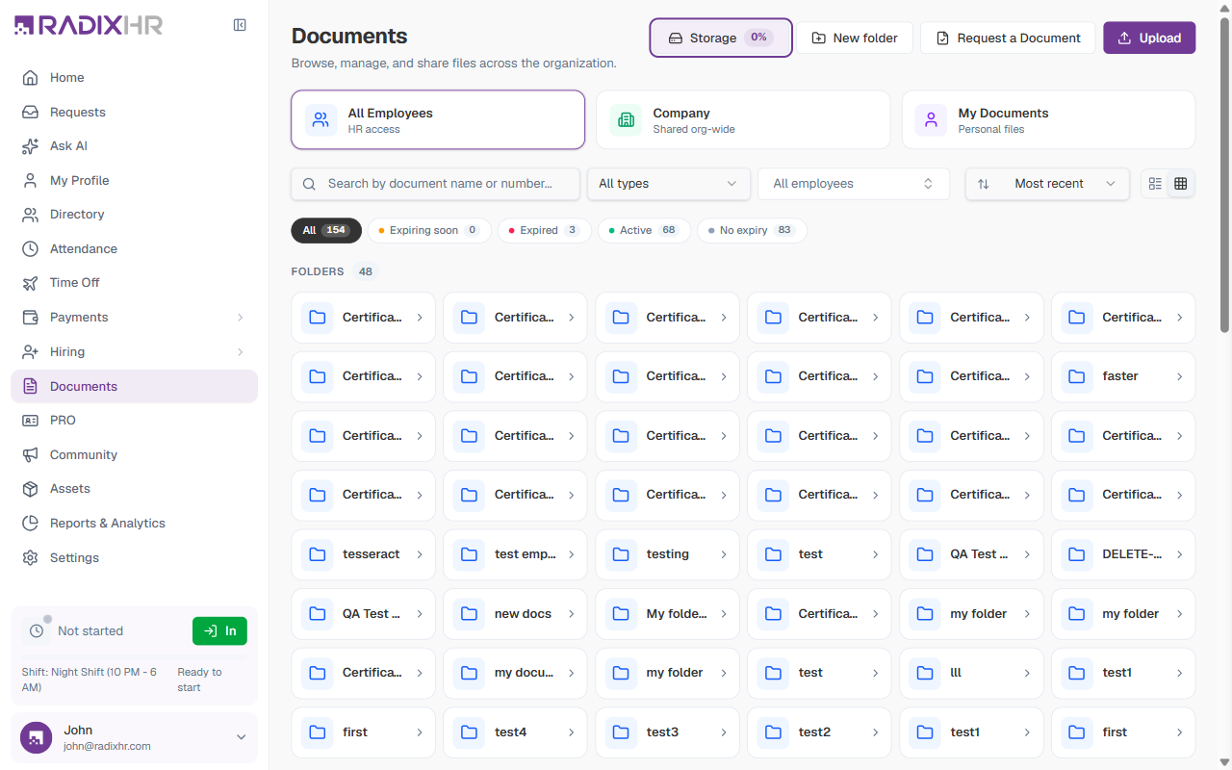Click john@radixhr.com email text

(107, 746)
